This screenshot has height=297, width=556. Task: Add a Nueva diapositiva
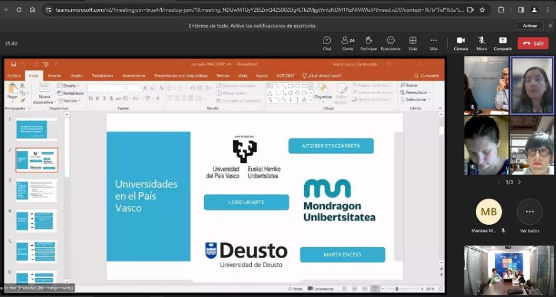(x=44, y=94)
